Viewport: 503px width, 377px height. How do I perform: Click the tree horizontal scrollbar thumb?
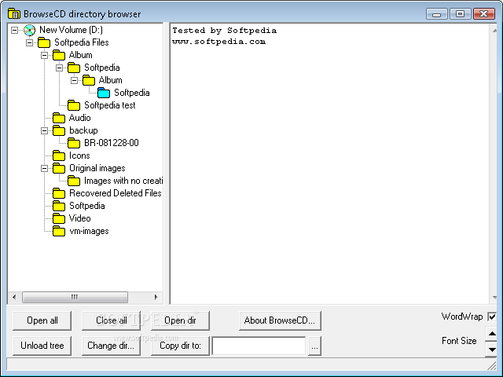75,297
